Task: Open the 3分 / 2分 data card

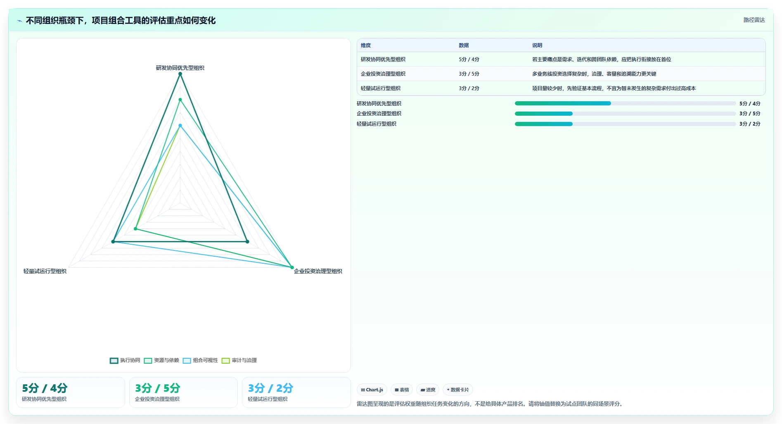Action: (x=296, y=392)
